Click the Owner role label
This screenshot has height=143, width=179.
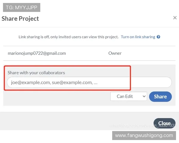[115, 53]
